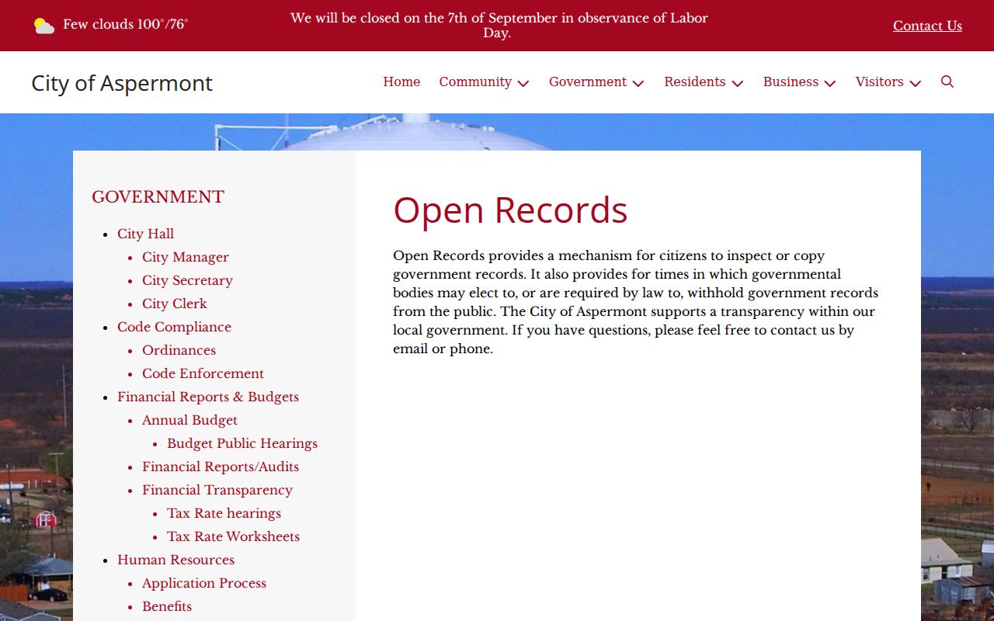Open Budget Public Hearings

[x=242, y=443]
